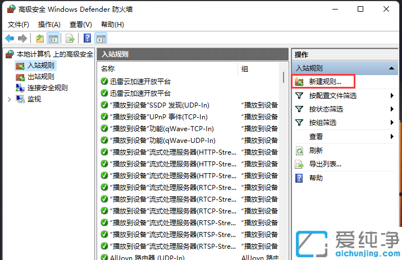The width and height of the screenshot is (402, 260).
Task: Click 帮助 text in the actions pane
Action: click(x=316, y=178)
